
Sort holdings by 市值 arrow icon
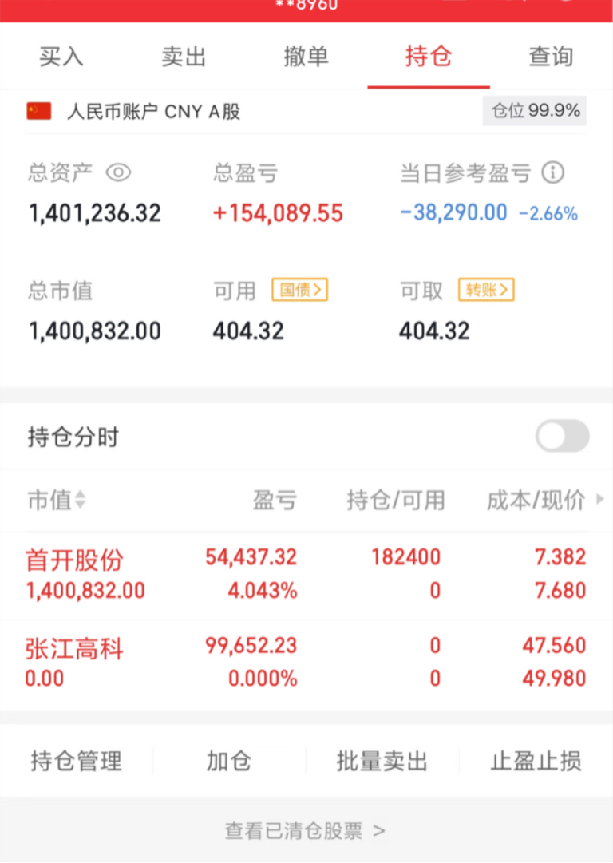click(80, 501)
